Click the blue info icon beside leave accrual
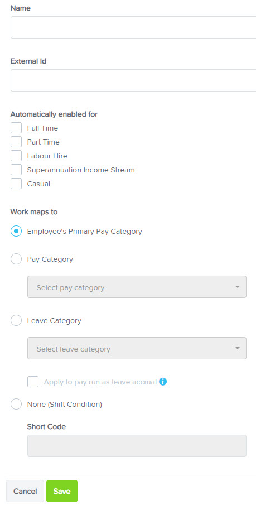 (x=163, y=382)
